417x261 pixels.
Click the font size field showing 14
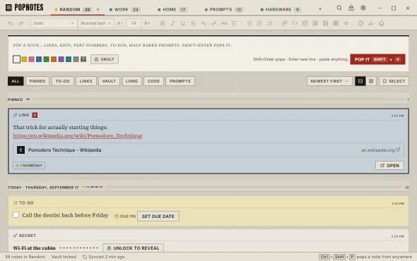pyautogui.click(x=134, y=23)
